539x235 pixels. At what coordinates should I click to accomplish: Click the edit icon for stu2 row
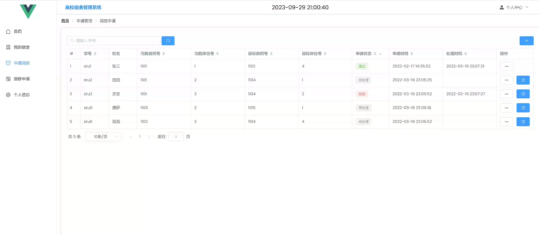(x=523, y=80)
